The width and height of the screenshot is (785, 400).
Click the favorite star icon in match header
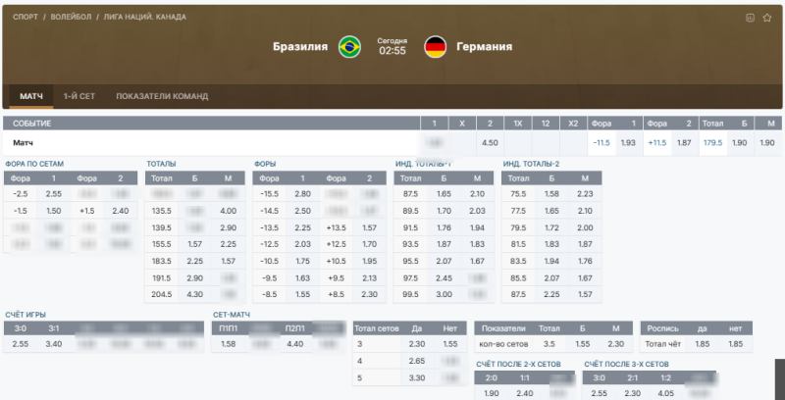pyautogui.click(x=765, y=17)
